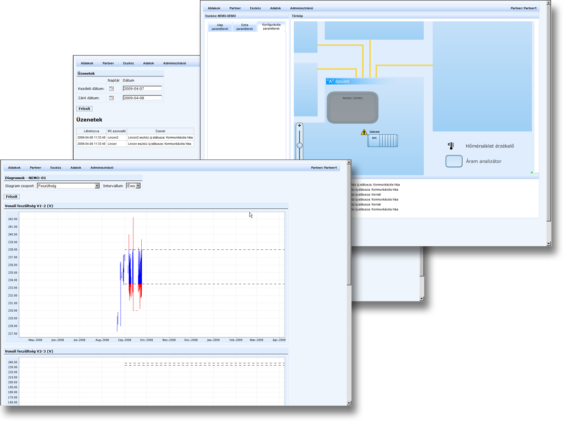Open calendar picker for Kezdeti dátum
566x425 pixels.
(x=111, y=89)
